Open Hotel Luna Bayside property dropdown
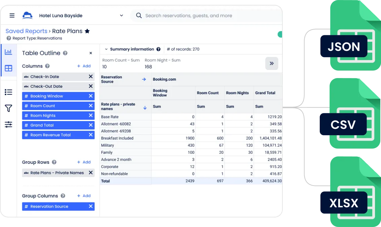Image resolution: width=381 pixels, height=227 pixels. 81,15
